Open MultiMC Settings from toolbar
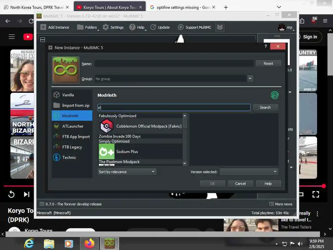 click(x=113, y=27)
